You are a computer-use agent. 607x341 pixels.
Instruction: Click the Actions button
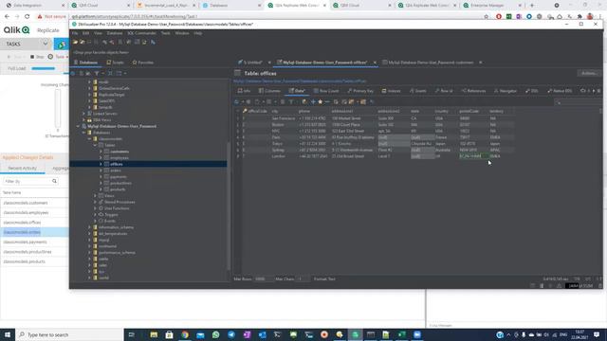coord(589,73)
